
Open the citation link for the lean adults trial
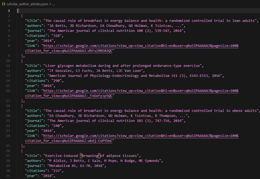click(119, 46)
